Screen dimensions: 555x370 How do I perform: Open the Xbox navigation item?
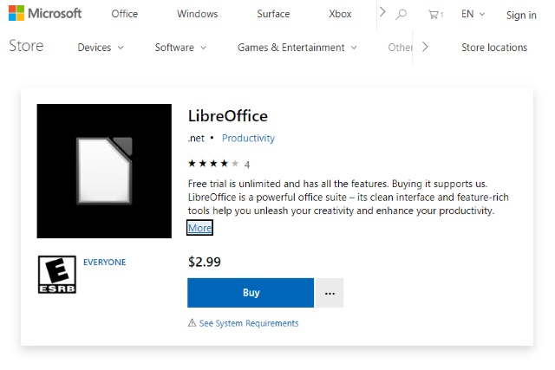[341, 15]
